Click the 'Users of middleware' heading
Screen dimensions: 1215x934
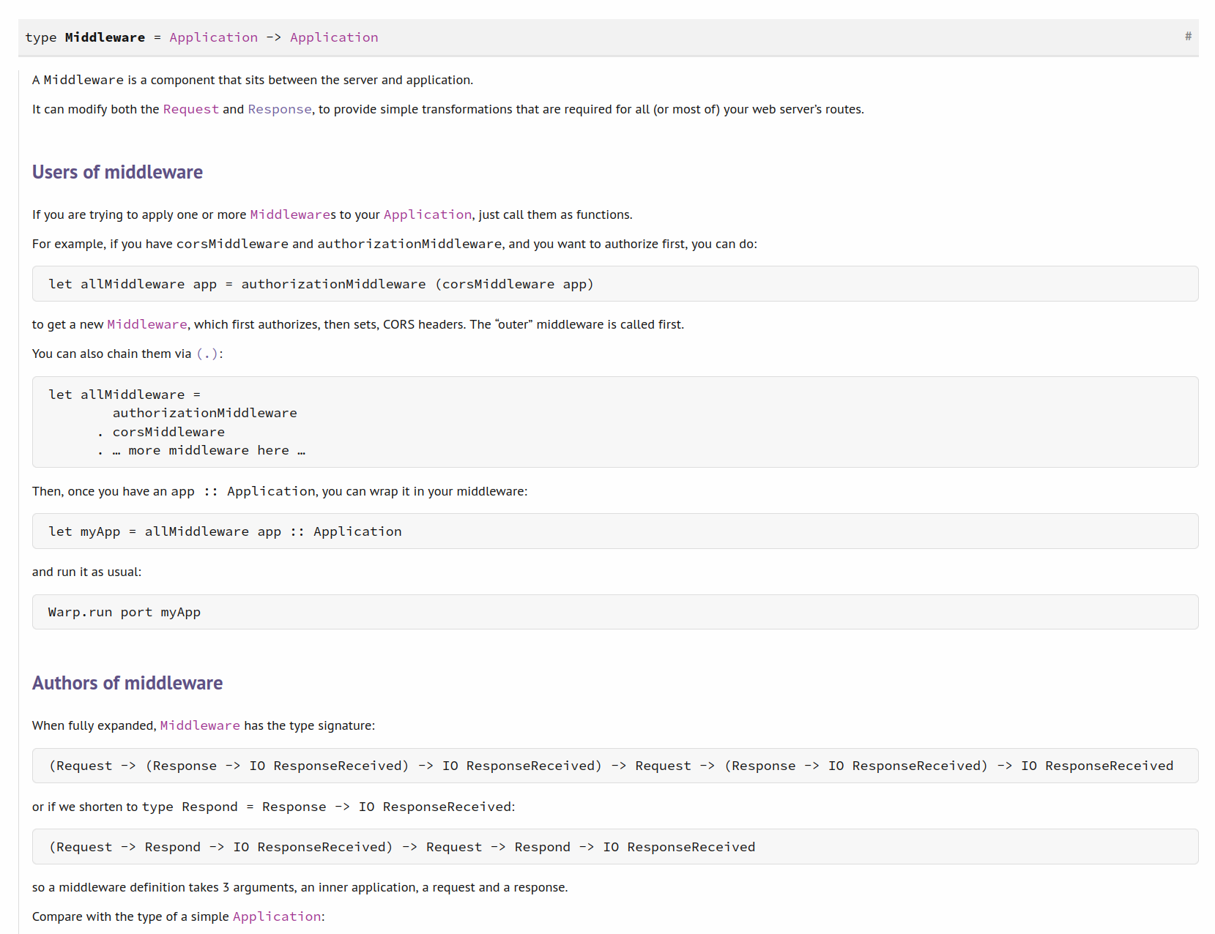tap(117, 172)
